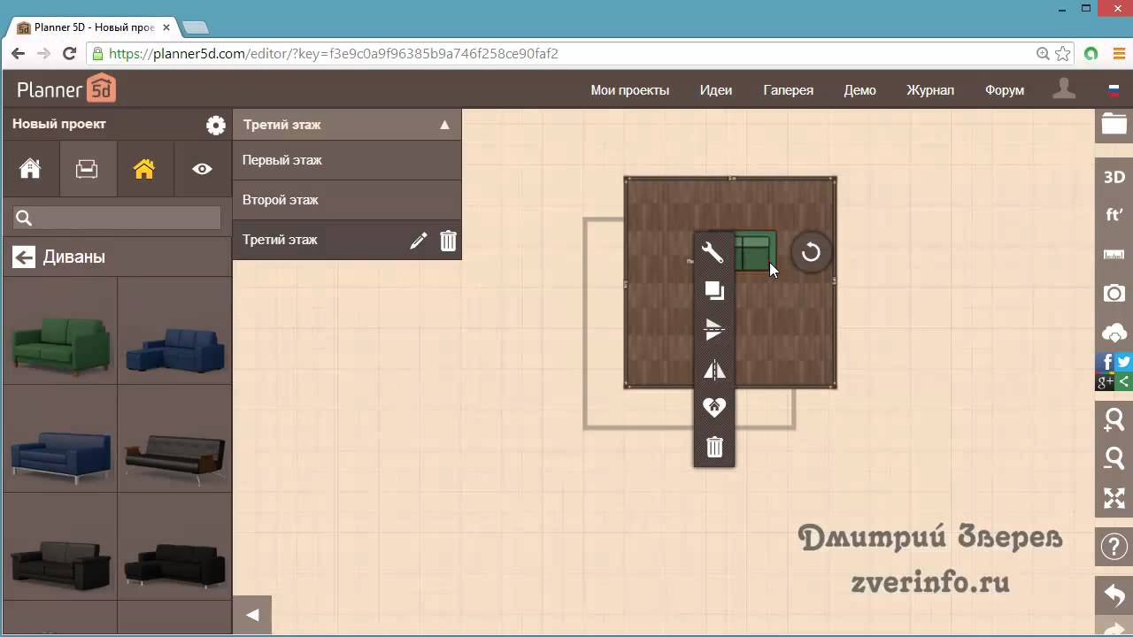This screenshot has width=1133, height=637.
Task: Open project settings gear
Action: [x=216, y=125]
